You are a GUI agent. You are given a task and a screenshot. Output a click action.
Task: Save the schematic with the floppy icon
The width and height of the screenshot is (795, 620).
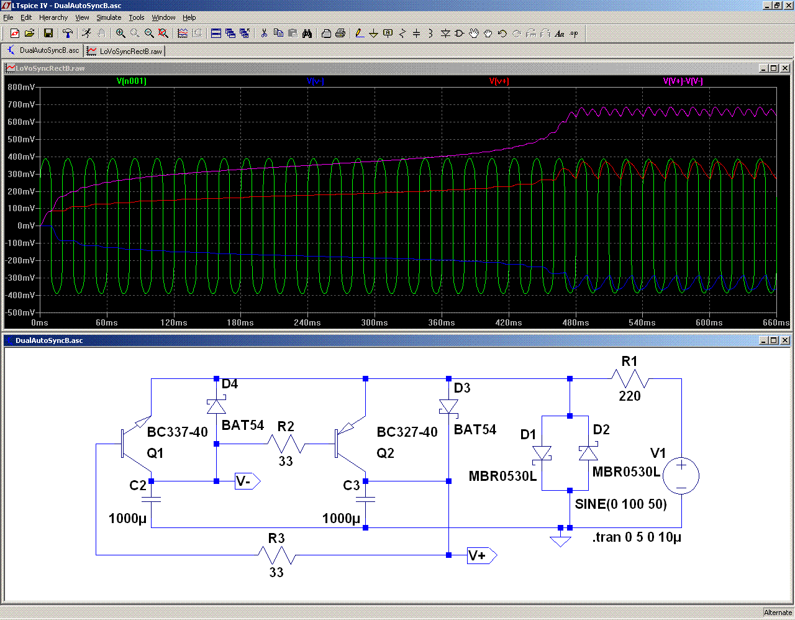coord(48,34)
